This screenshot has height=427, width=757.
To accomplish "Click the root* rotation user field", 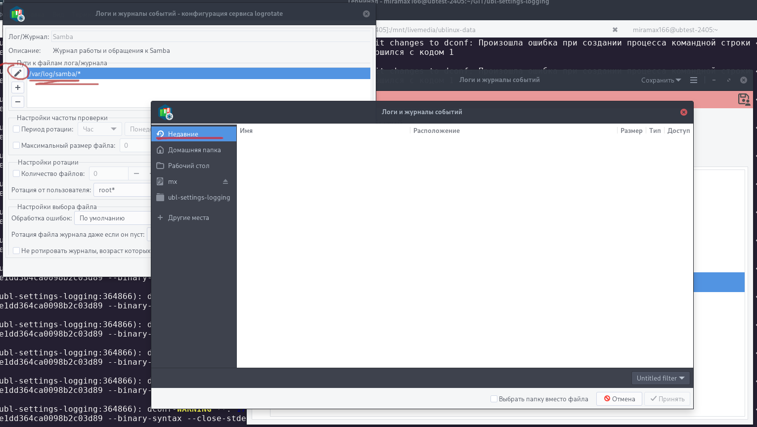I will 122,190.
